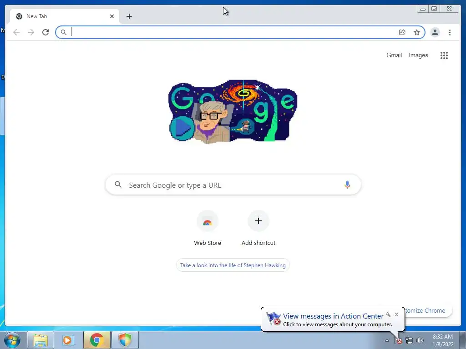Click the Customize Chrome button
The width and height of the screenshot is (466, 349).
pos(428,310)
